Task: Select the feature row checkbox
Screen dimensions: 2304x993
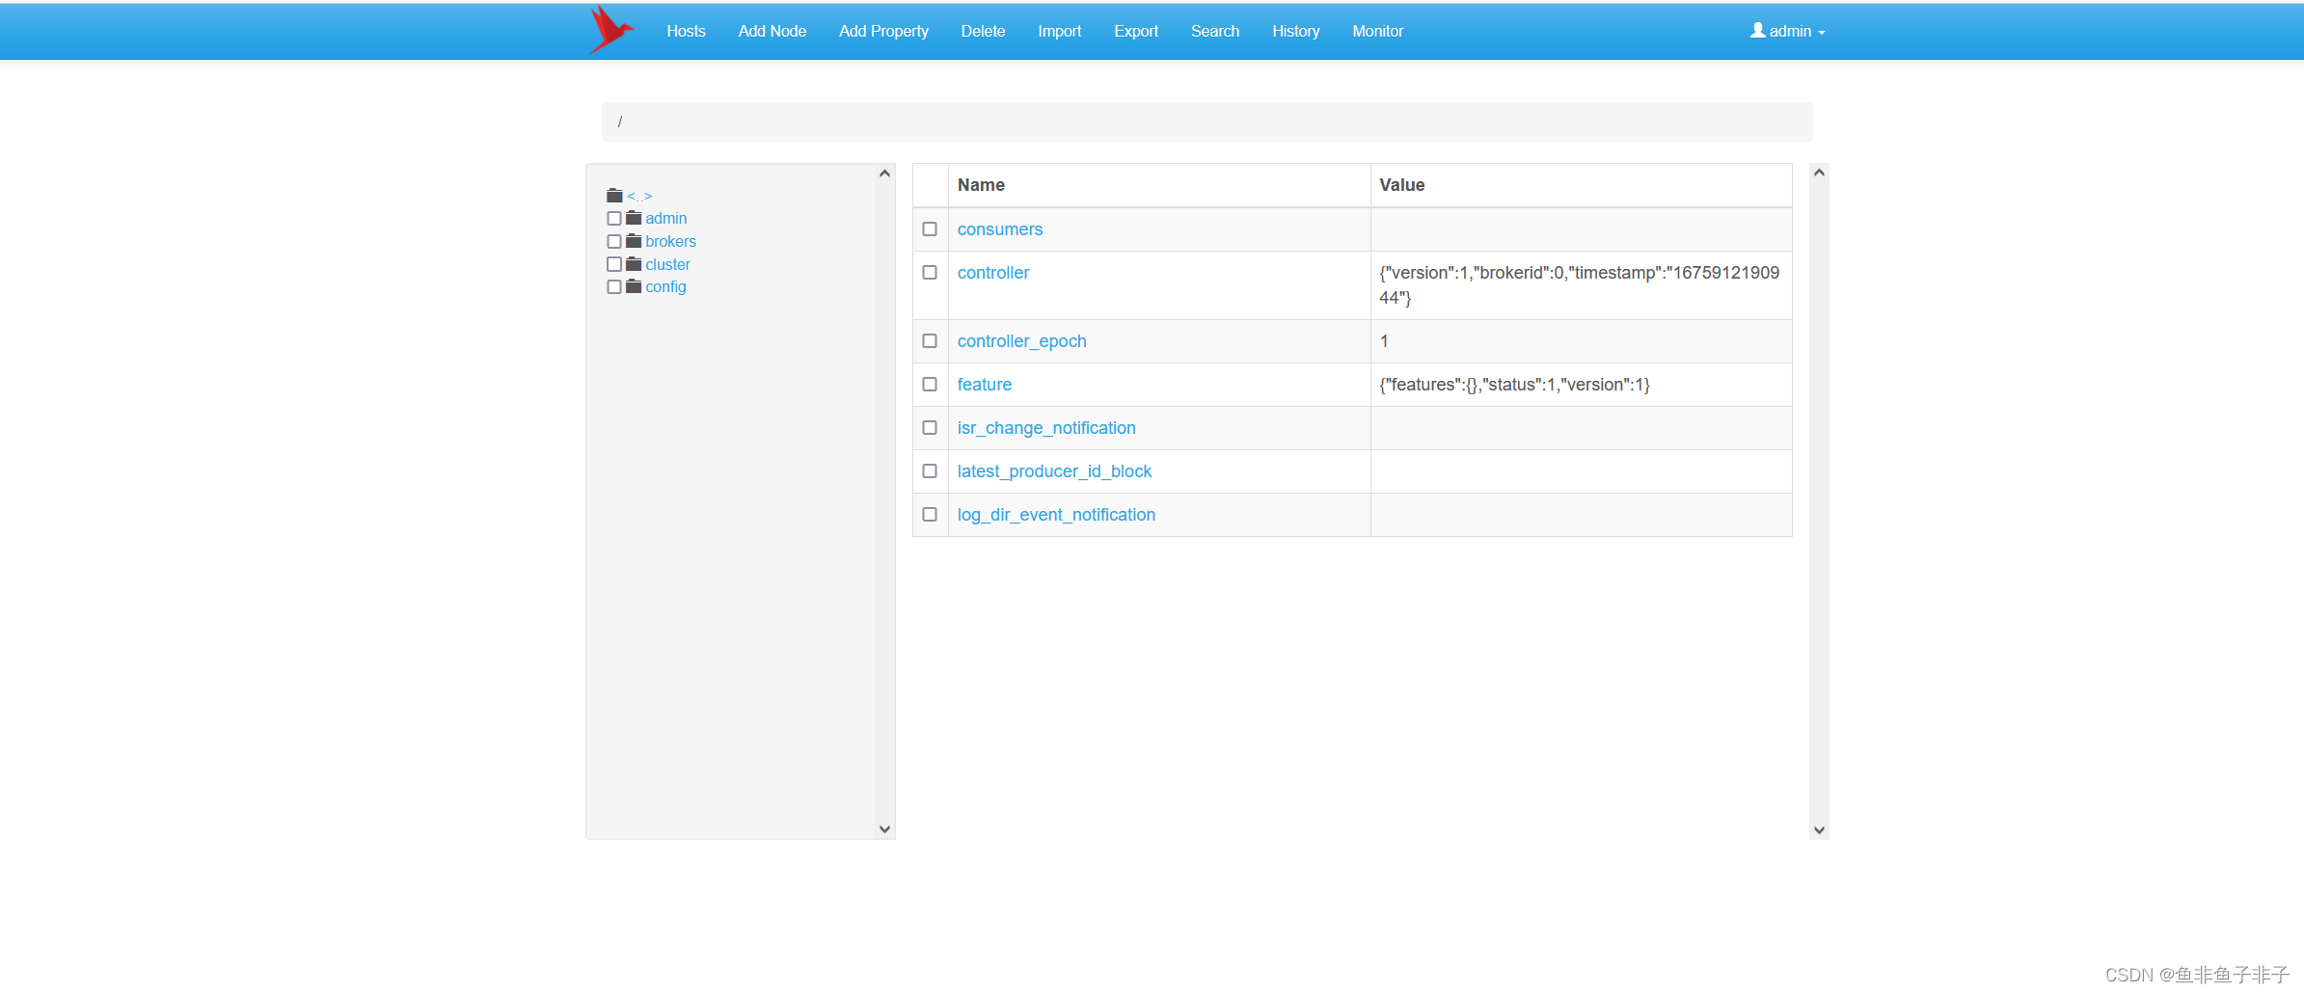Action: [930, 385]
